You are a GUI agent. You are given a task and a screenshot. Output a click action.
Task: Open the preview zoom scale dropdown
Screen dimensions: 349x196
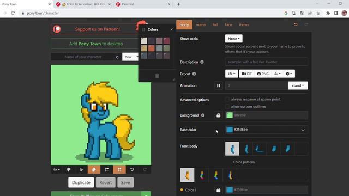point(57,169)
